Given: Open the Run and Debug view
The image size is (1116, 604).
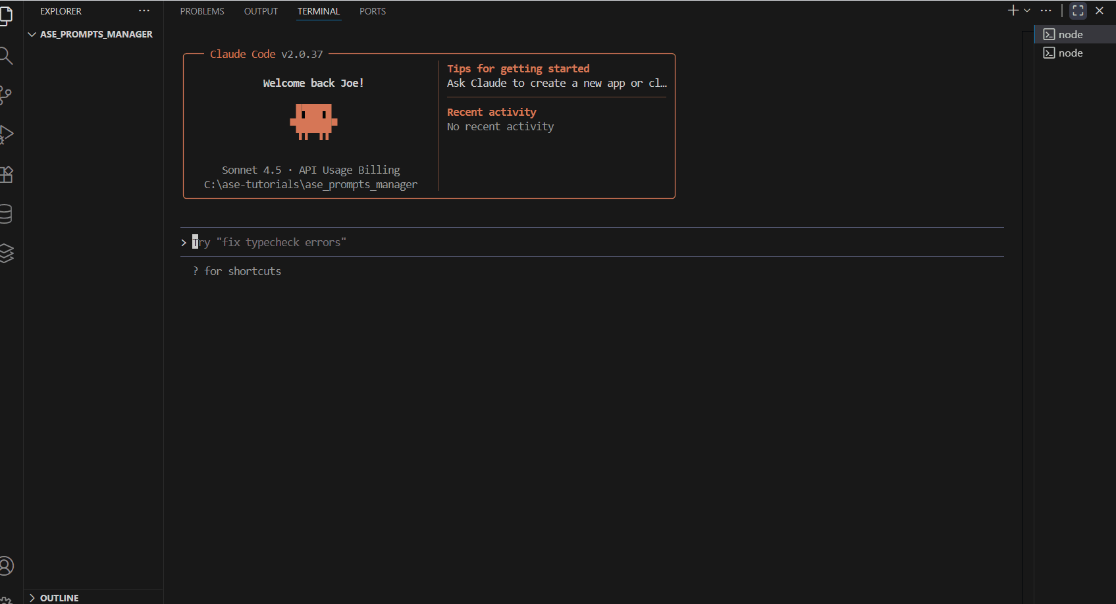Looking at the screenshot, I should [6, 134].
